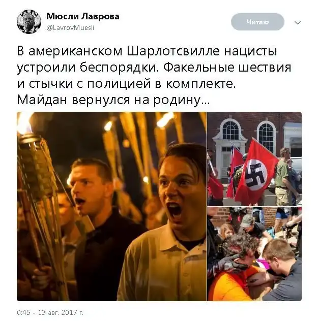Click the 0:45 - 13 авг. 2017 timestamp
Image resolution: width=318 pixels, height=321 pixels.
[x=50, y=312]
